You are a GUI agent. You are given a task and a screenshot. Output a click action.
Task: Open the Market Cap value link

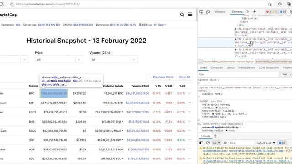click(49, 25)
